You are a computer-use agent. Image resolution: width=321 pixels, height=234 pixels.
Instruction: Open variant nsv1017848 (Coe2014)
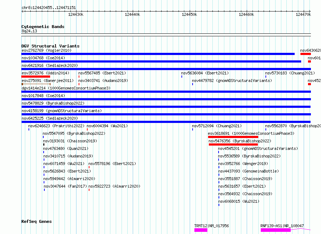43,96
